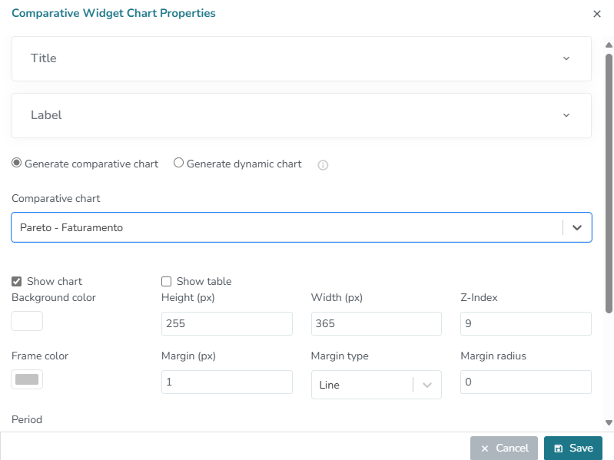Uncheck the Show chart checkbox
Viewport: 614px width, 460px height.
(x=17, y=281)
